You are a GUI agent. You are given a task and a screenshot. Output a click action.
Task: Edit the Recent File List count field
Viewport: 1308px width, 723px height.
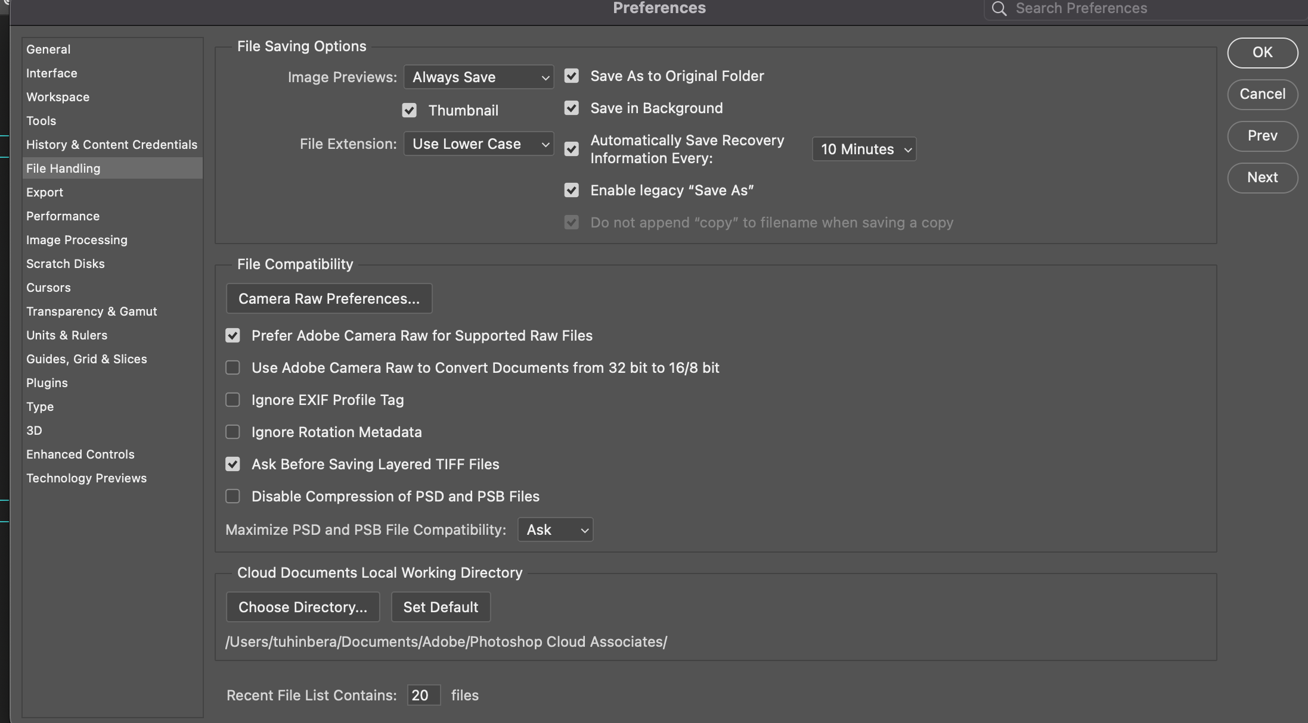tap(423, 695)
